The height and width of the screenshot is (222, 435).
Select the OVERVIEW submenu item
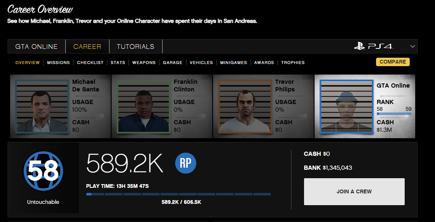click(27, 63)
